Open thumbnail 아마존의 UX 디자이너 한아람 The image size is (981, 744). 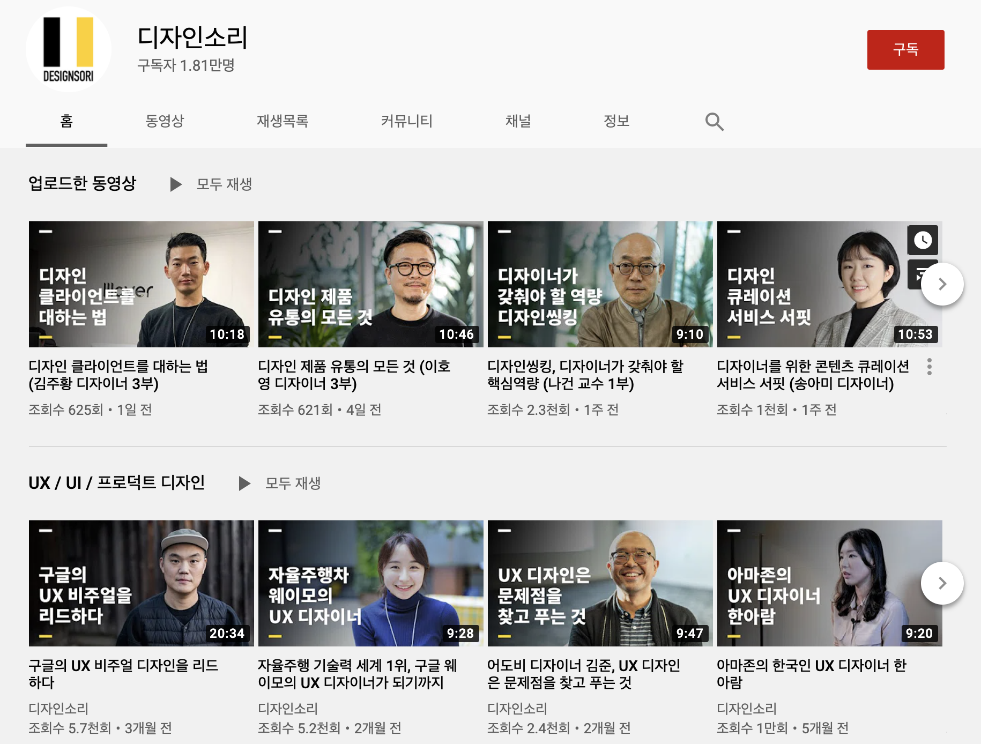tap(830, 583)
